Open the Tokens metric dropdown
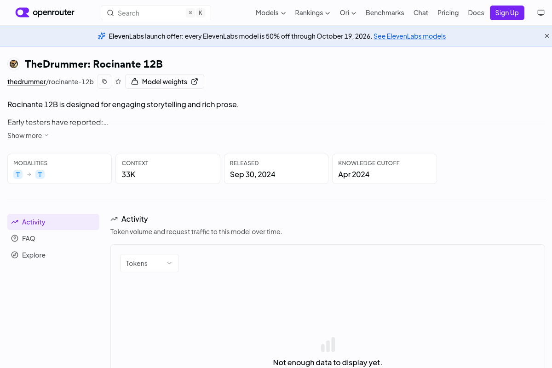 [149, 263]
